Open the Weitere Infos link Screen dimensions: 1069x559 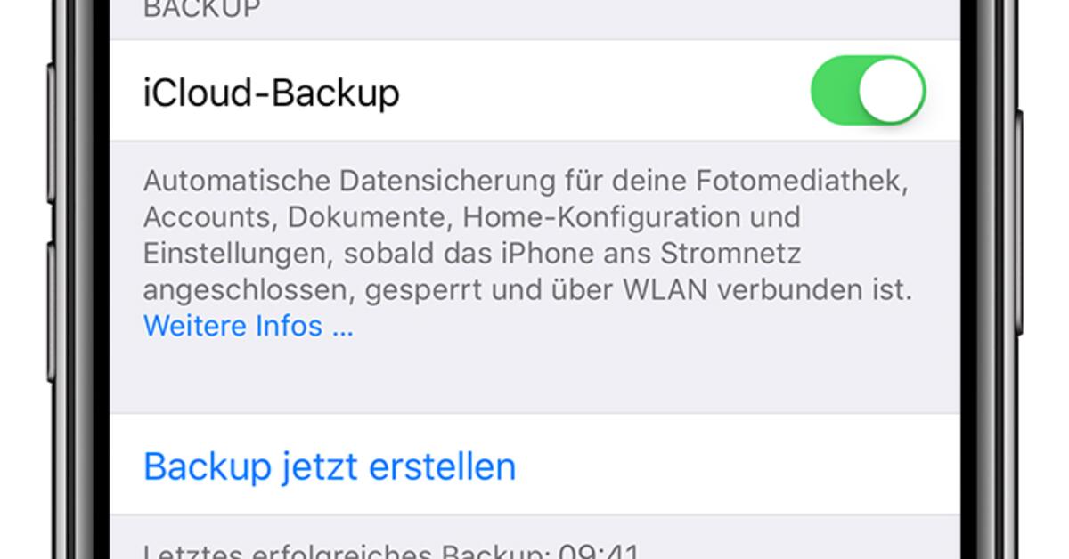point(248,327)
